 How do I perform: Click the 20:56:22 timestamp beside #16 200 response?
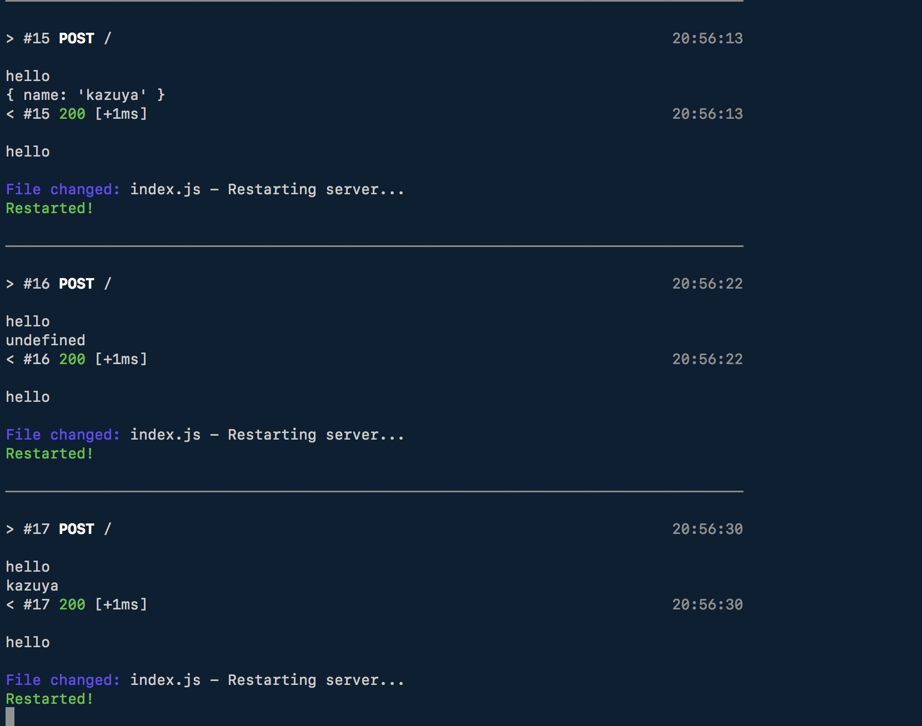pos(707,359)
